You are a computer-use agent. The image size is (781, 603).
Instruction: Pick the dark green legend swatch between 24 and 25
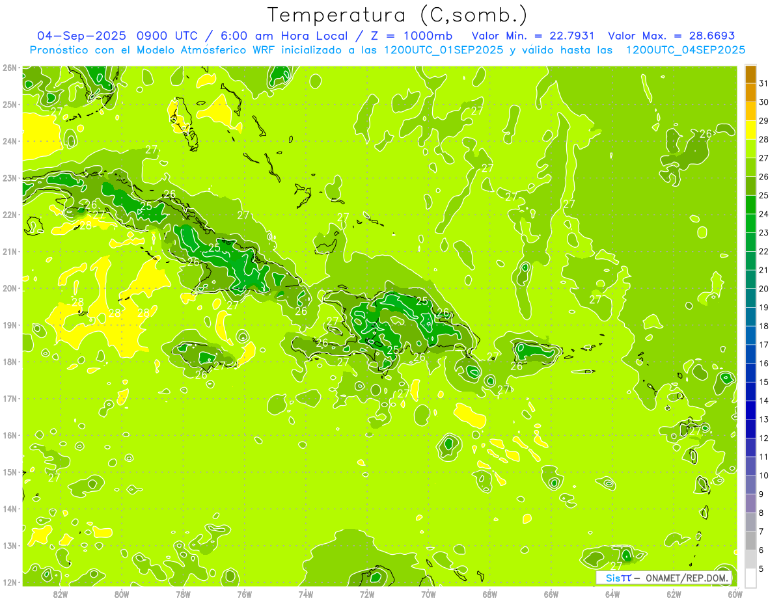pos(750,204)
